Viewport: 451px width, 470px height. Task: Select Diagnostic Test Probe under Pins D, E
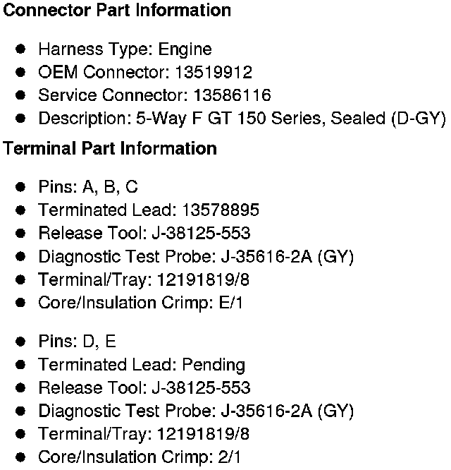196,411
